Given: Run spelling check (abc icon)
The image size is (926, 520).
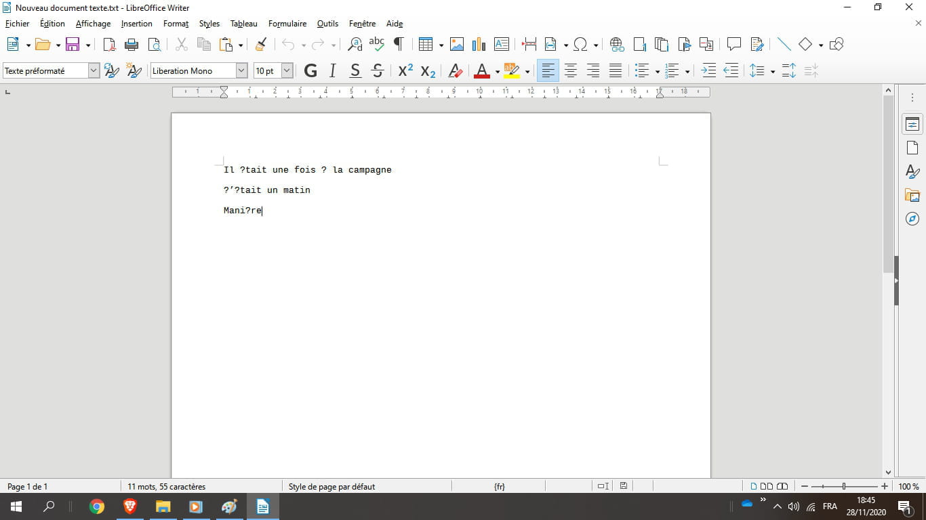Looking at the screenshot, I should [x=376, y=45].
